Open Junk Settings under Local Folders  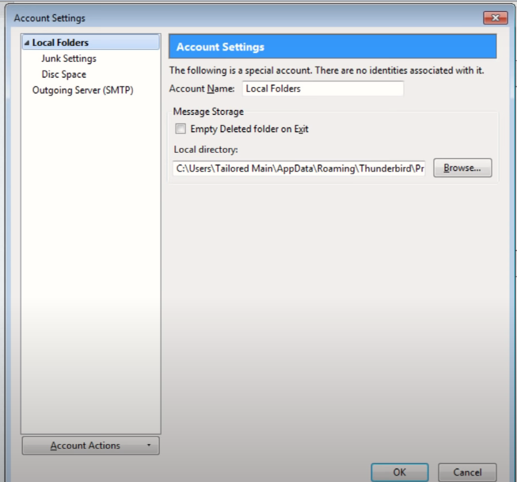pos(69,59)
